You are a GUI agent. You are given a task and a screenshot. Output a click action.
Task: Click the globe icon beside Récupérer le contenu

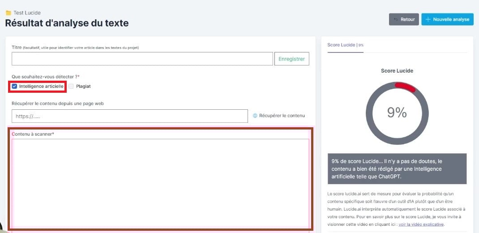(x=255, y=116)
